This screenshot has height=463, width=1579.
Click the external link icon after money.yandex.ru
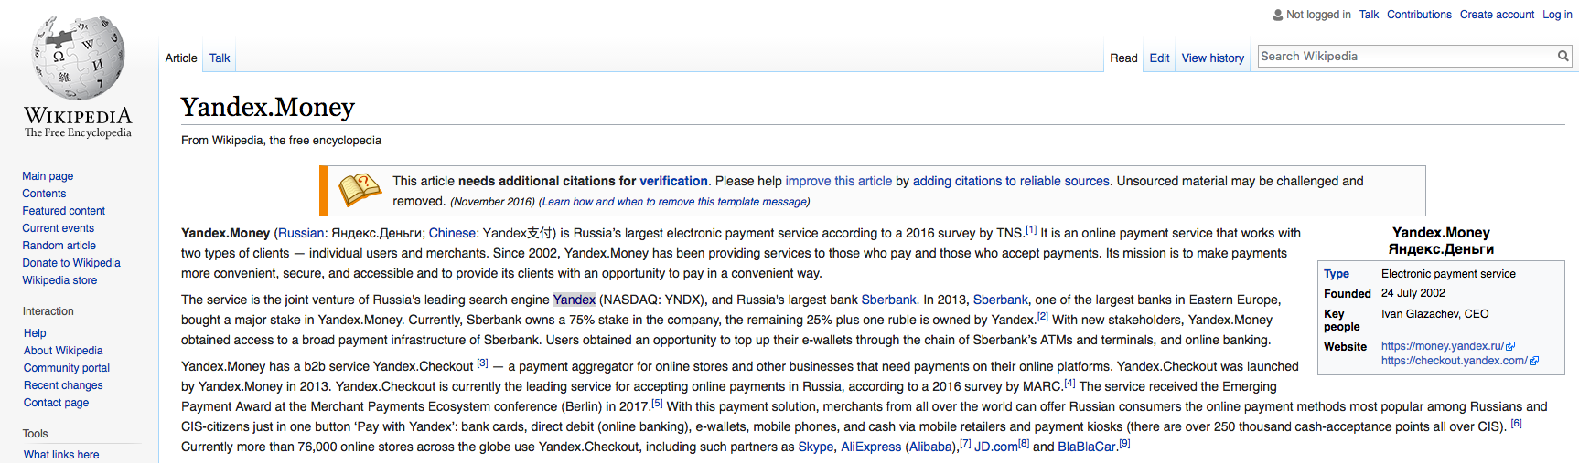(x=1510, y=346)
